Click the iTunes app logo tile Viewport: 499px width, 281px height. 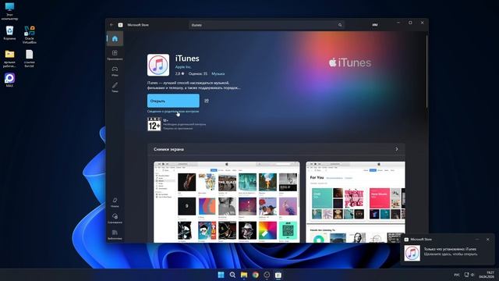[158, 65]
